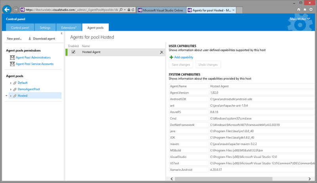Collapse the left pane with the chevron
317x183 pixels.
62,33
